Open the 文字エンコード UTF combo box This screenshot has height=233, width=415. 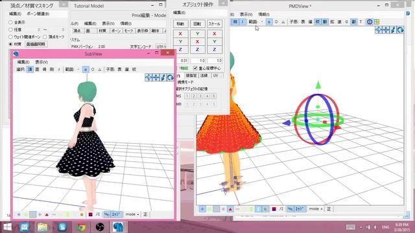coord(161,47)
